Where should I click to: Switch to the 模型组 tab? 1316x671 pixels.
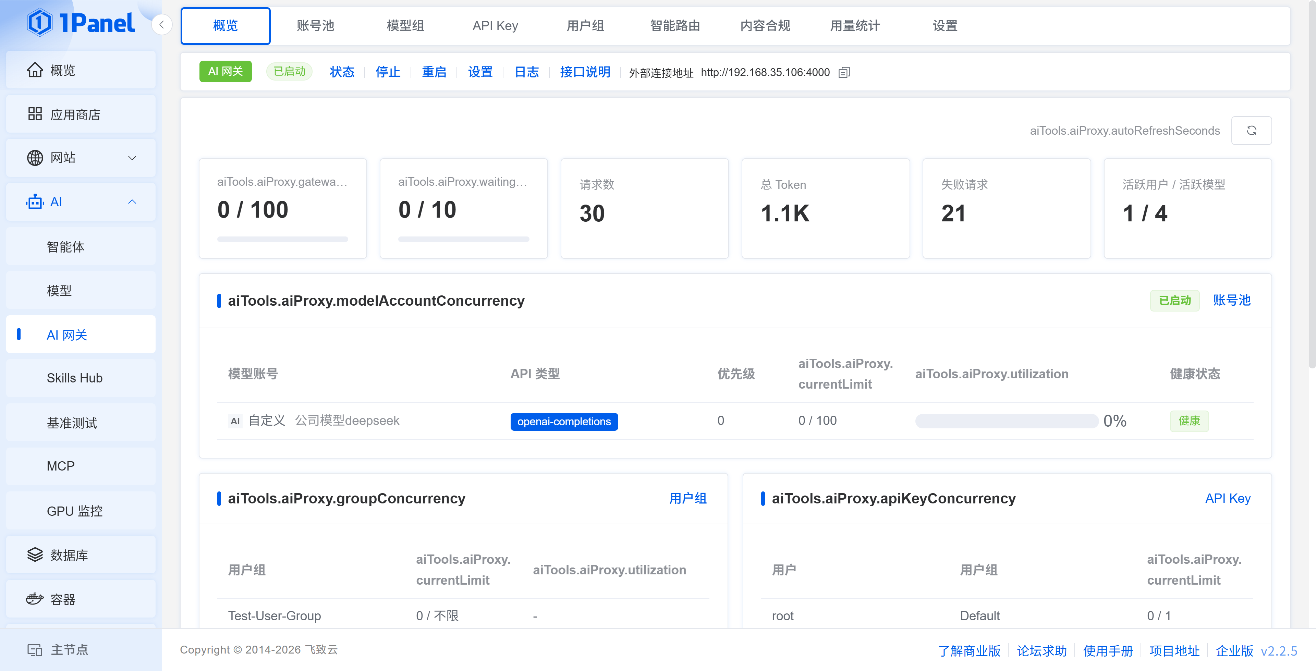pos(405,26)
